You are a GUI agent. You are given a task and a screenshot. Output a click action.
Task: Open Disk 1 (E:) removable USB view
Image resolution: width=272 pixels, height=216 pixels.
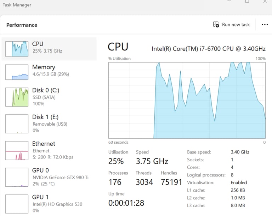click(x=50, y=124)
